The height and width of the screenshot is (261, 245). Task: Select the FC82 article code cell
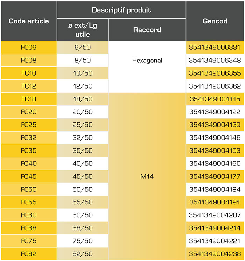tap(29, 254)
